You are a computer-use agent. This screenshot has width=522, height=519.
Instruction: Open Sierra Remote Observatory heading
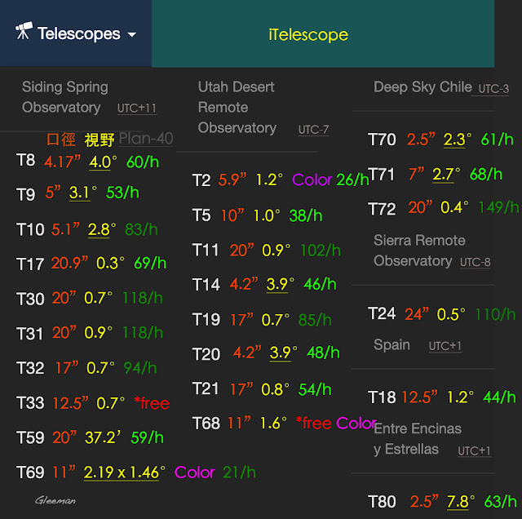[x=419, y=251]
